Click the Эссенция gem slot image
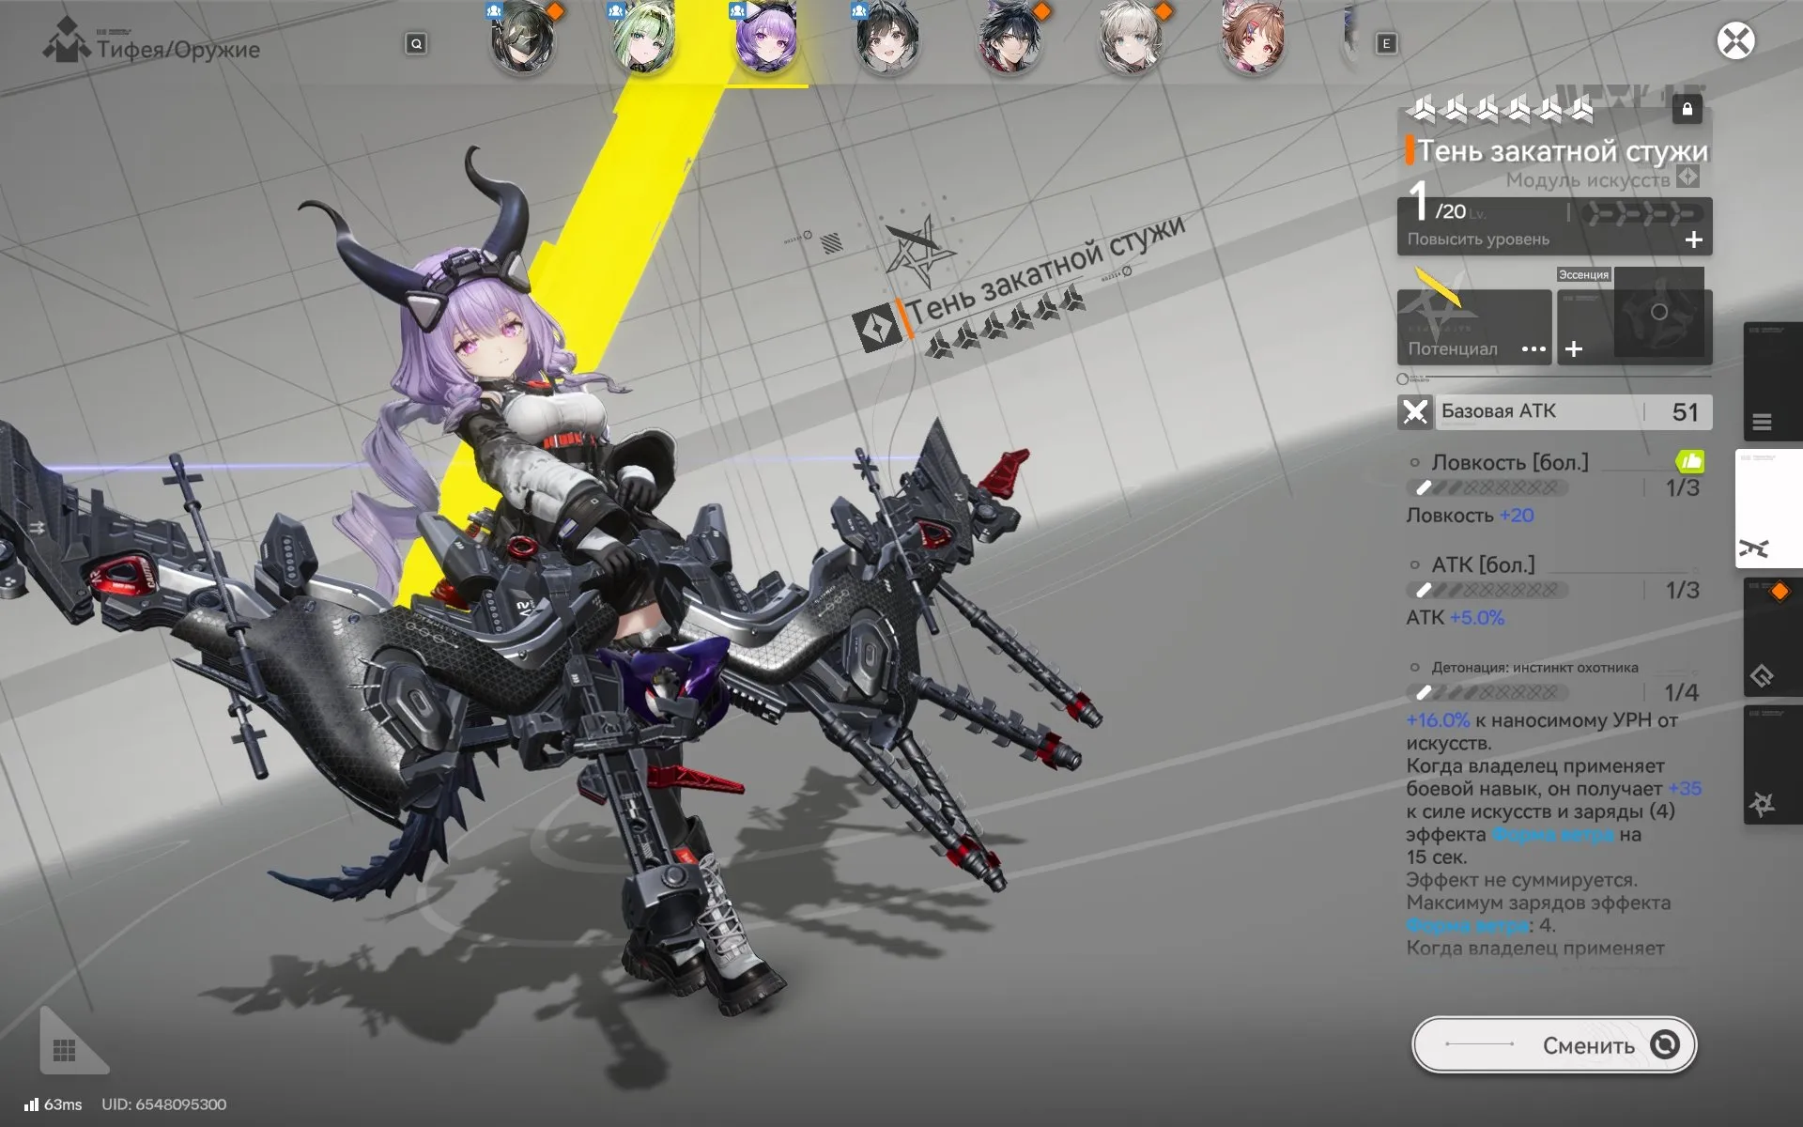 tap(1658, 312)
